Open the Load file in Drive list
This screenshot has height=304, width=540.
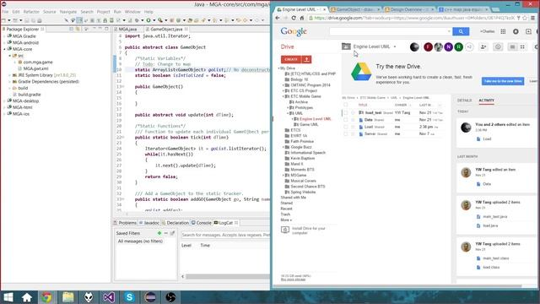coord(369,127)
